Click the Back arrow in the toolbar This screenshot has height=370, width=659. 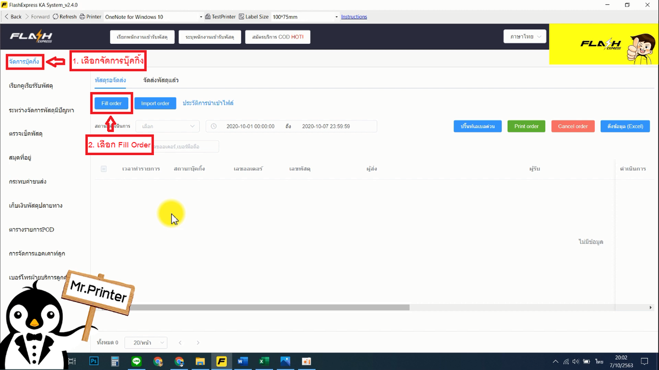6,17
